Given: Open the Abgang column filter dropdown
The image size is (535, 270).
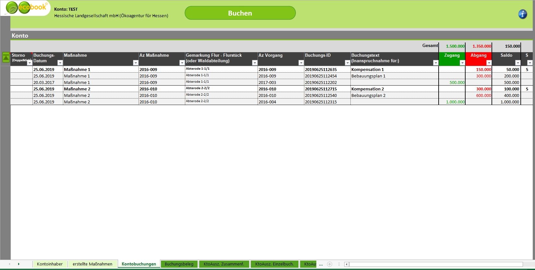Looking at the screenshot, I should pos(489,63).
